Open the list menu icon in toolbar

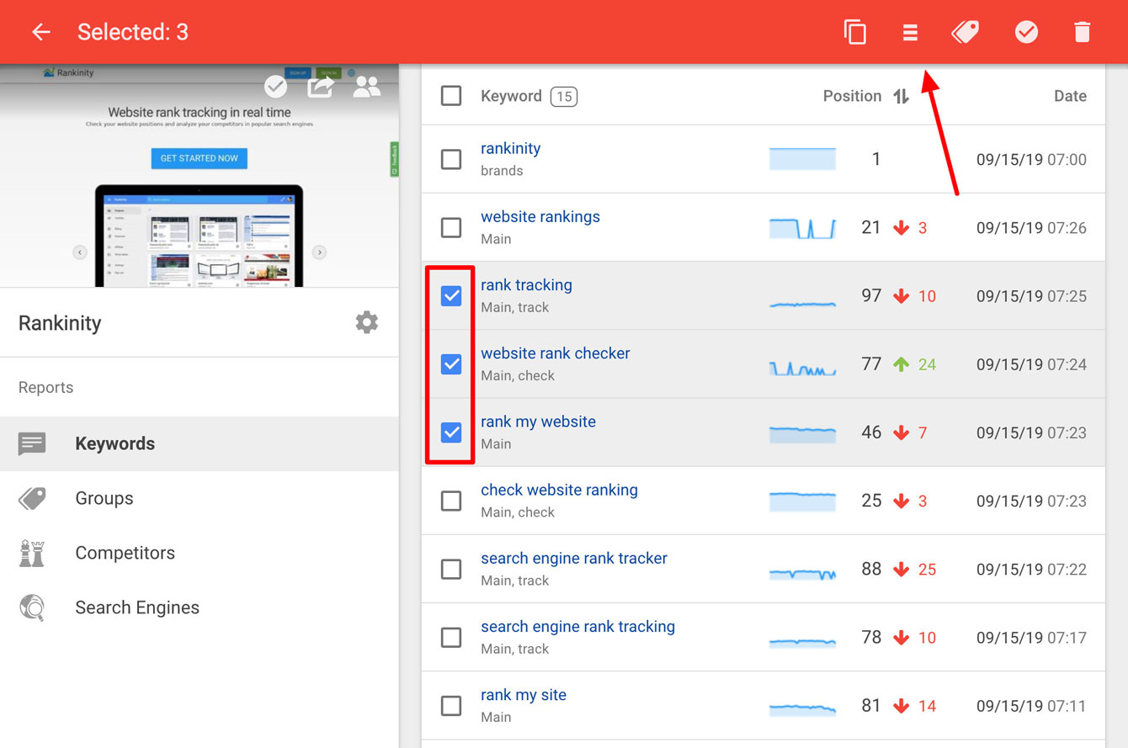[910, 32]
